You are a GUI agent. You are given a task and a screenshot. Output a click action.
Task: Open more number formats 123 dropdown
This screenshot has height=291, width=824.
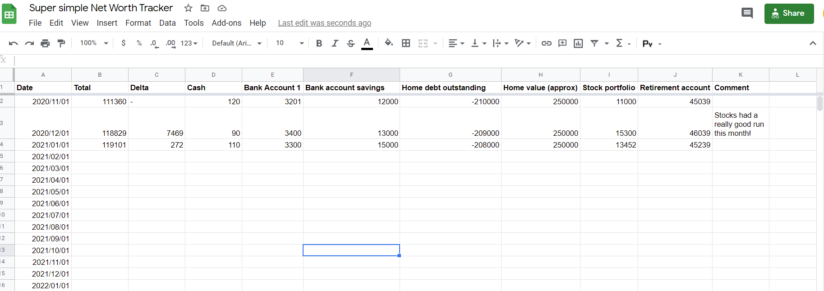[x=189, y=43]
